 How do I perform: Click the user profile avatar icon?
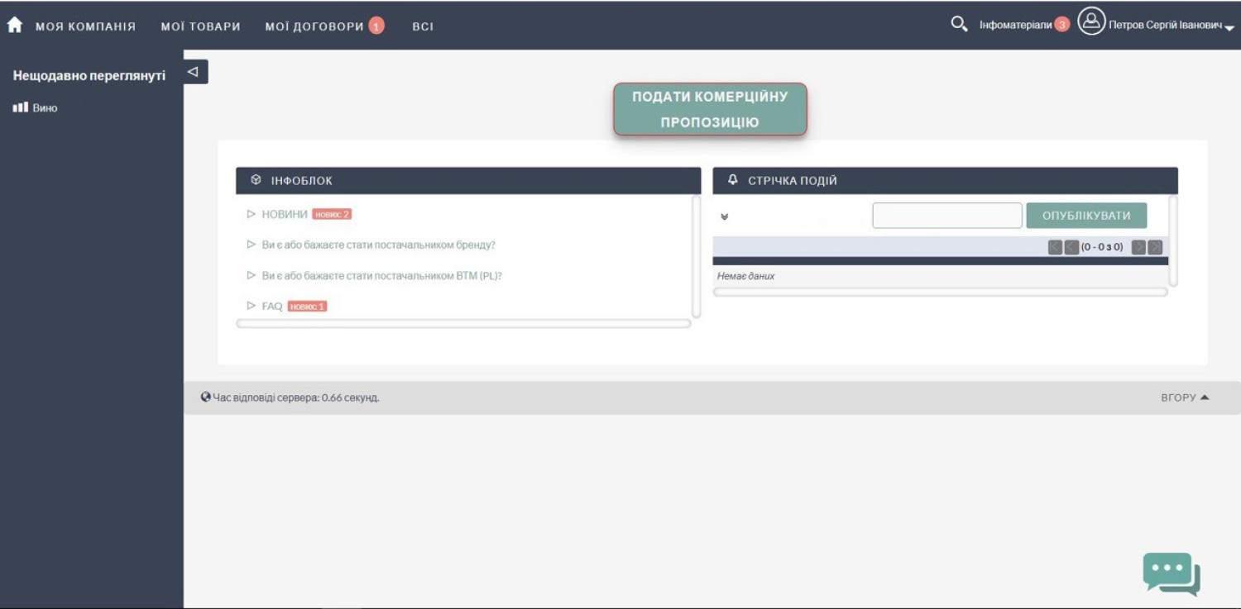pyautogui.click(x=1091, y=21)
